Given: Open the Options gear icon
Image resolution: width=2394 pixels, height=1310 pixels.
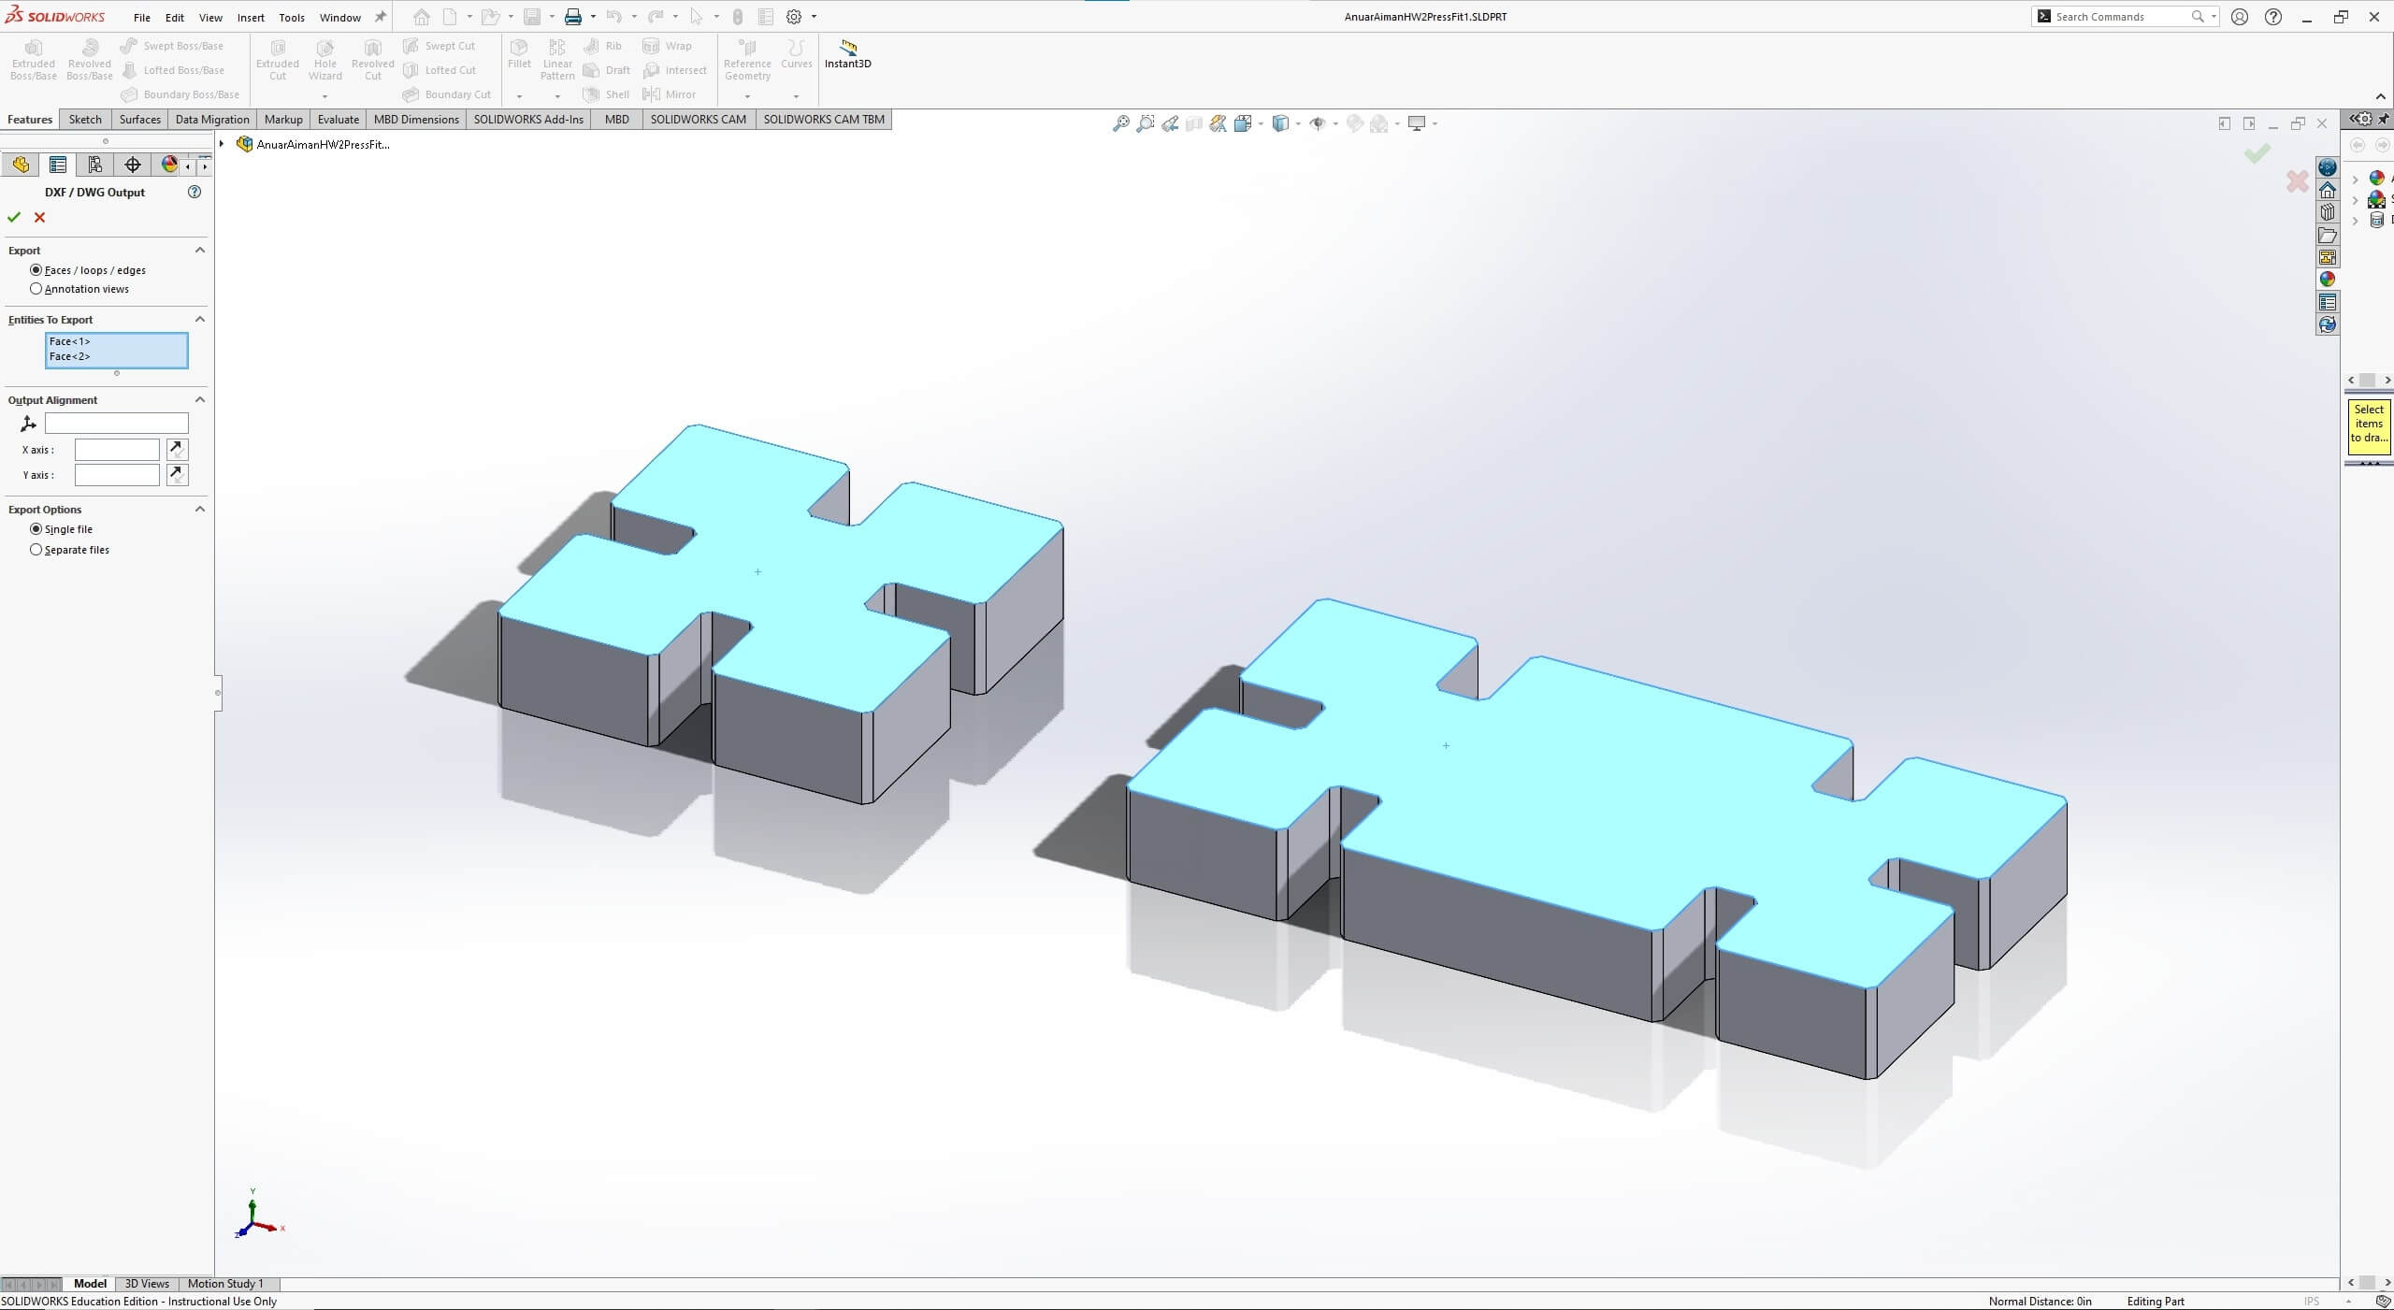Looking at the screenshot, I should pos(794,17).
